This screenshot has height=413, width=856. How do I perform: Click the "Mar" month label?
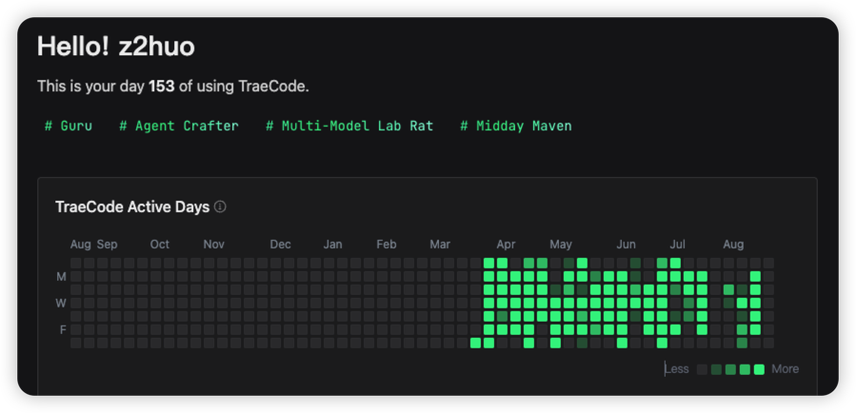440,245
